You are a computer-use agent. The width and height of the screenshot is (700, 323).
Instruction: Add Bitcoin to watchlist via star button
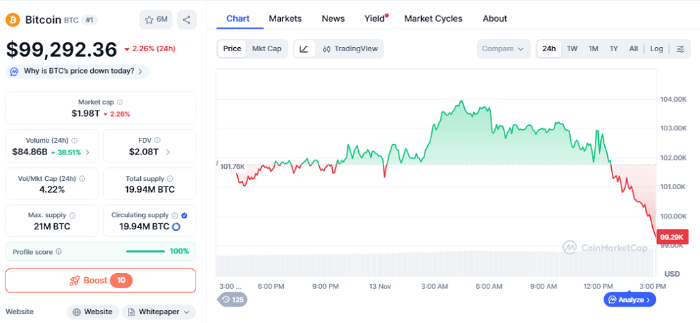[x=156, y=20]
